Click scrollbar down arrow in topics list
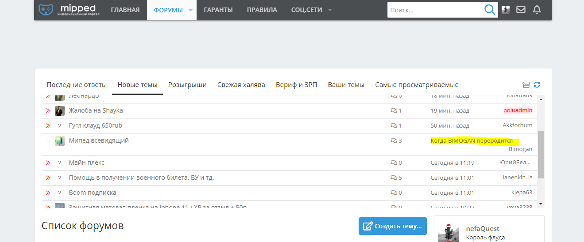Screen dimensions: 584x242 (541, 204)
